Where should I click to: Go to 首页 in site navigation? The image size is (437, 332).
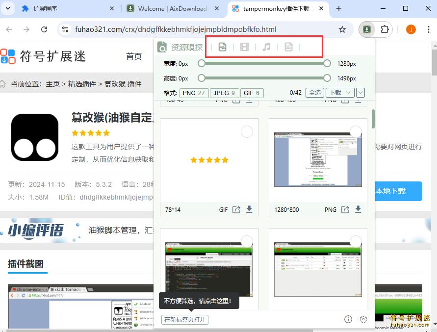(134, 56)
